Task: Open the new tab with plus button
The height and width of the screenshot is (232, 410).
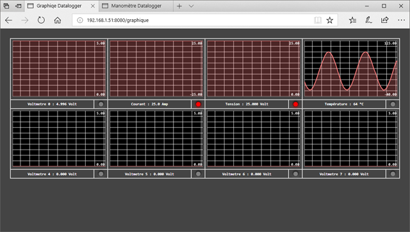Action: tap(179, 6)
